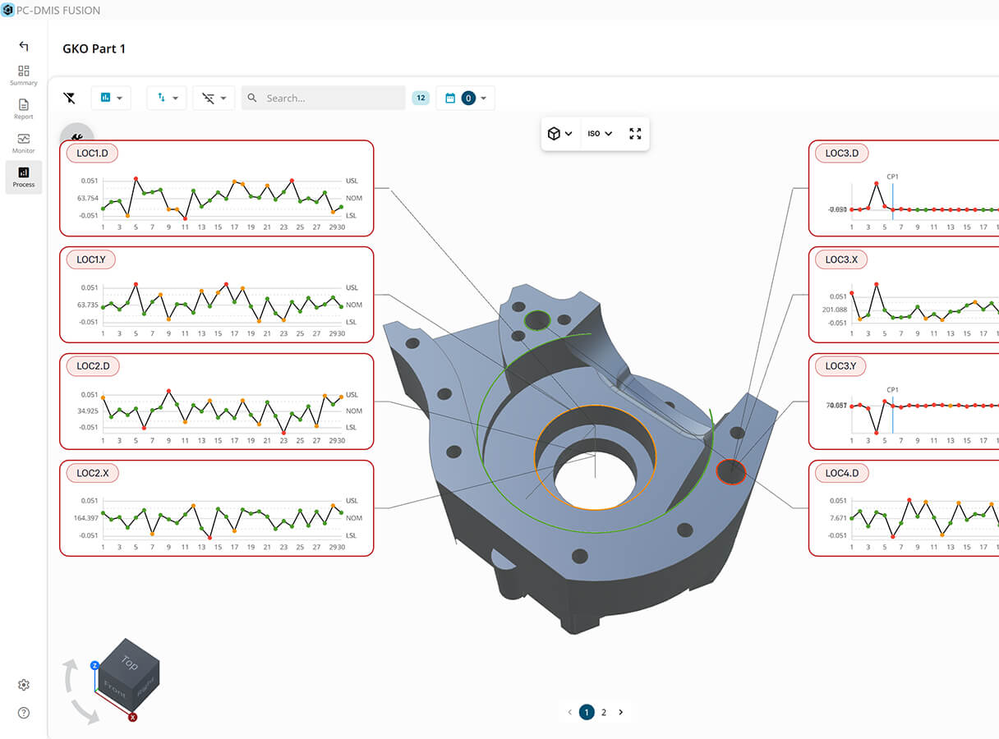Viewport: 999px width, 739px height.
Task: Expand the 3D view to fullscreen
Action: (635, 133)
